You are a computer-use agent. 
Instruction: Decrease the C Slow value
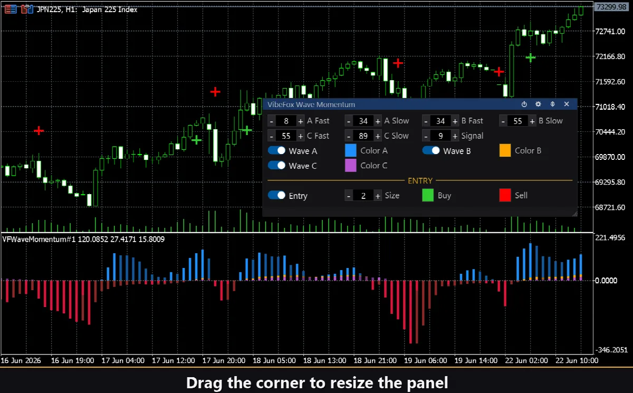pyautogui.click(x=348, y=136)
